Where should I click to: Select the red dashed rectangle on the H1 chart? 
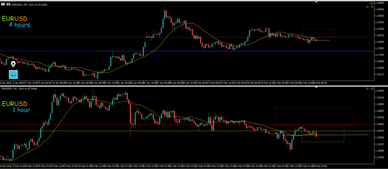click(314, 116)
